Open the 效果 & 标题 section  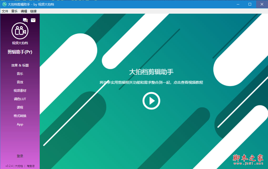pyautogui.click(x=20, y=65)
